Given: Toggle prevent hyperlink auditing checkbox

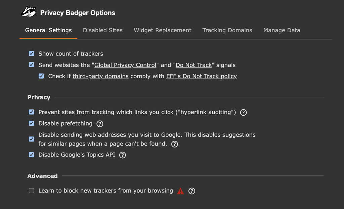Looking at the screenshot, I should click(31, 112).
